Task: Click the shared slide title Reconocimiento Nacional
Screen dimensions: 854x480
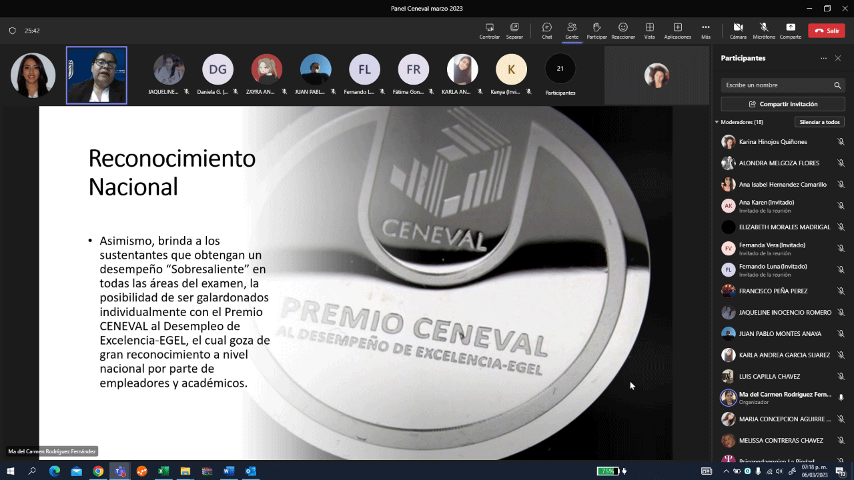Action: tap(172, 173)
